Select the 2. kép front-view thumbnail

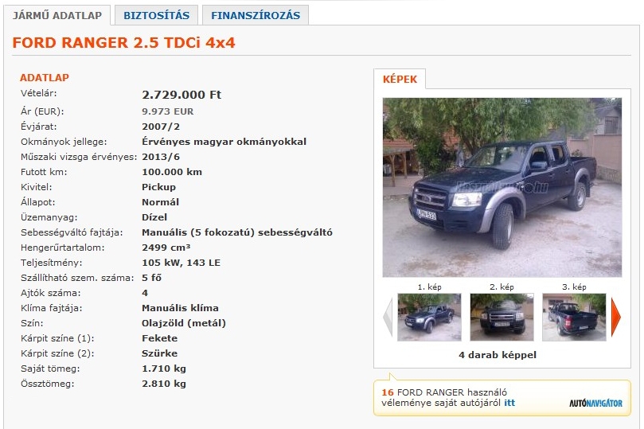pos(502,317)
